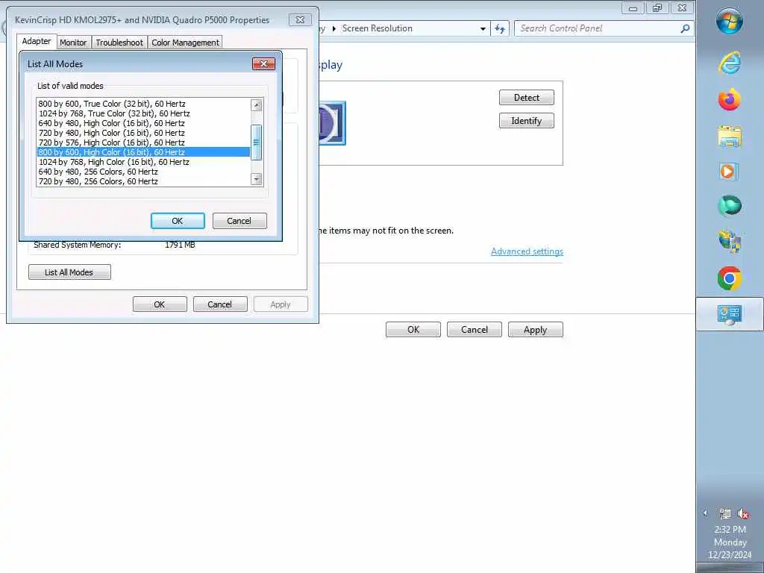This screenshot has width=764, height=573.
Task: Open the Windows Start orb
Action: pos(730,21)
